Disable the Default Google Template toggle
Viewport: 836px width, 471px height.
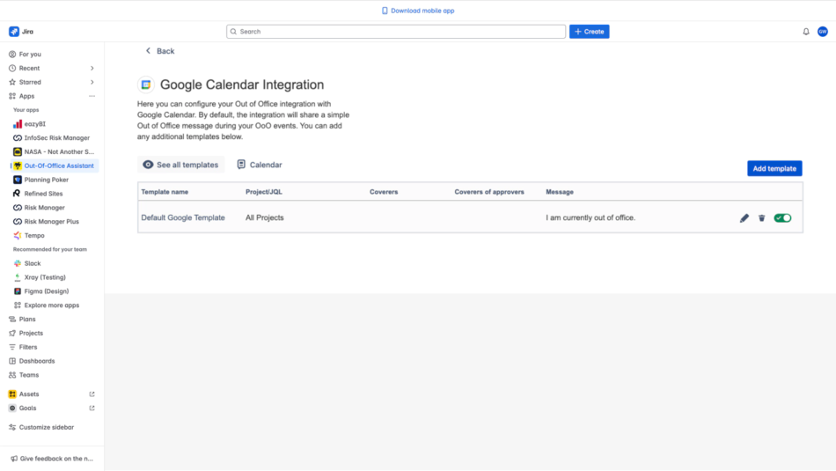coord(782,218)
